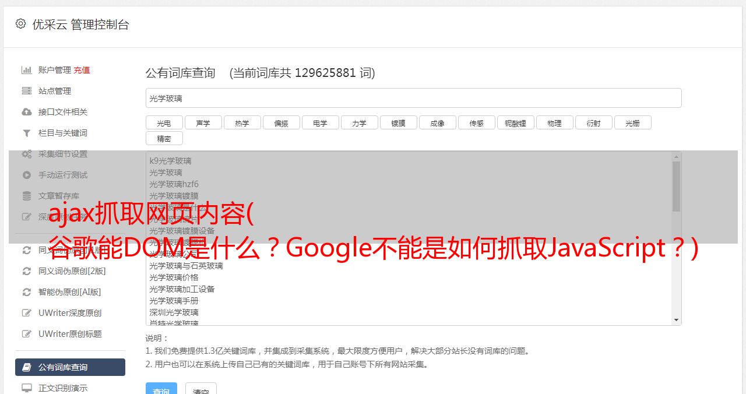Click the 光电 tag button
Image resolution: width=746 pixels, height=394 pixels.
[164, 122]
